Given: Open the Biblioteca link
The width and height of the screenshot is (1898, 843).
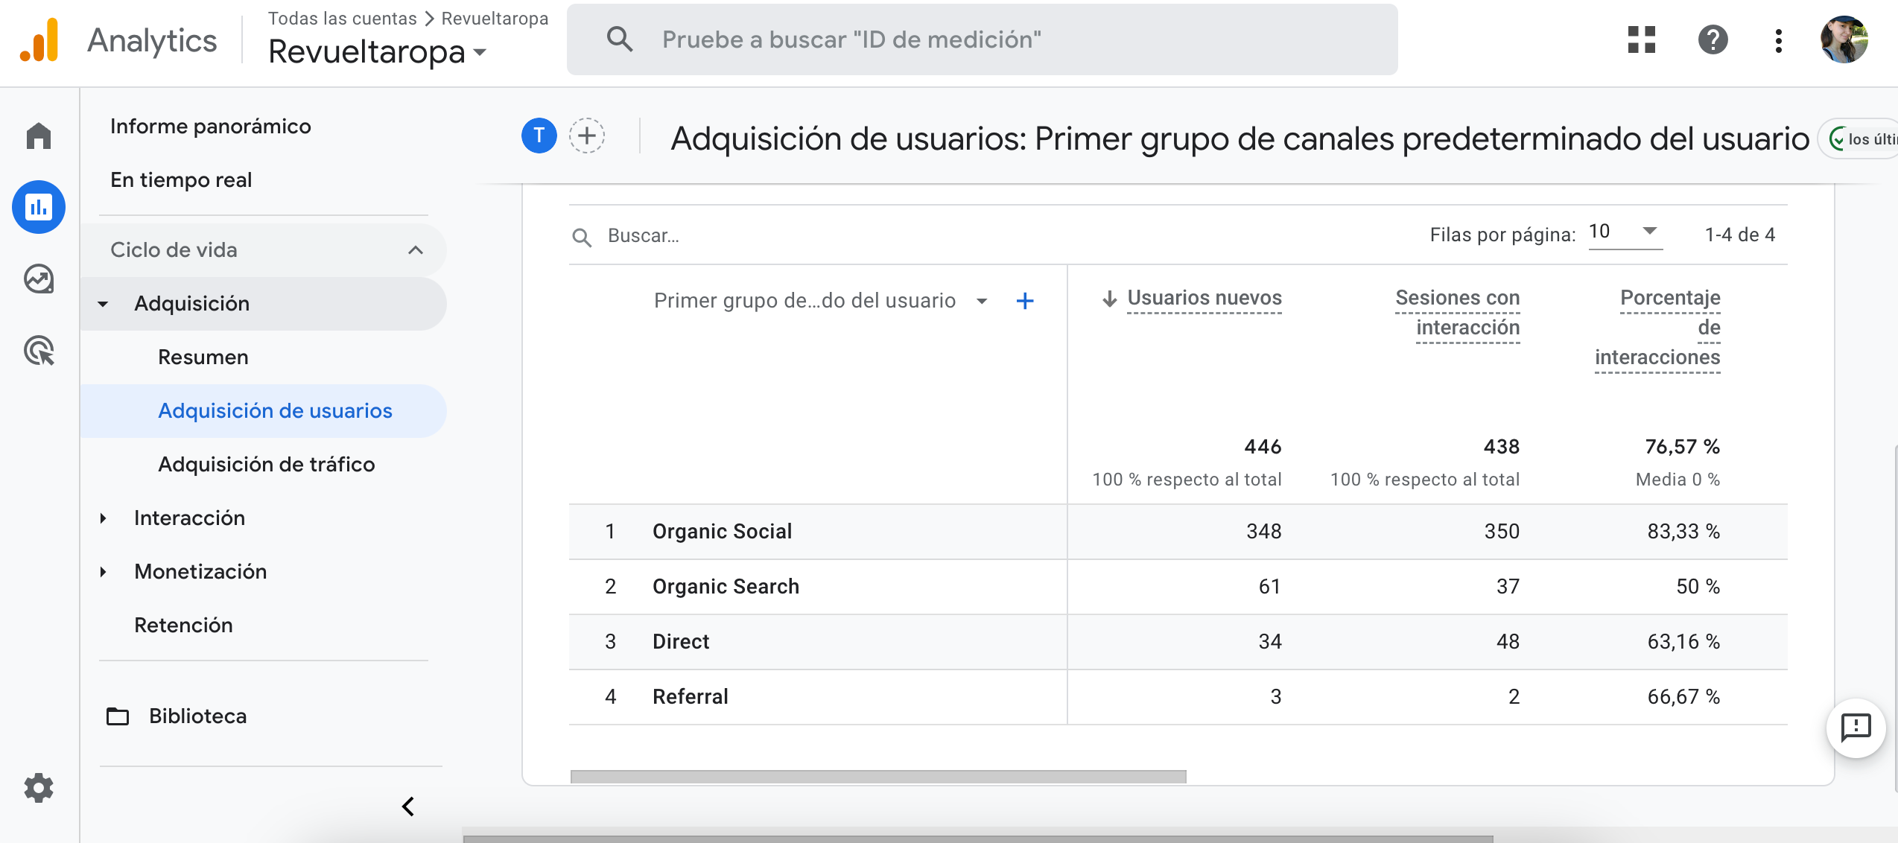Looking at the screenshot, I should pos(197,716).
